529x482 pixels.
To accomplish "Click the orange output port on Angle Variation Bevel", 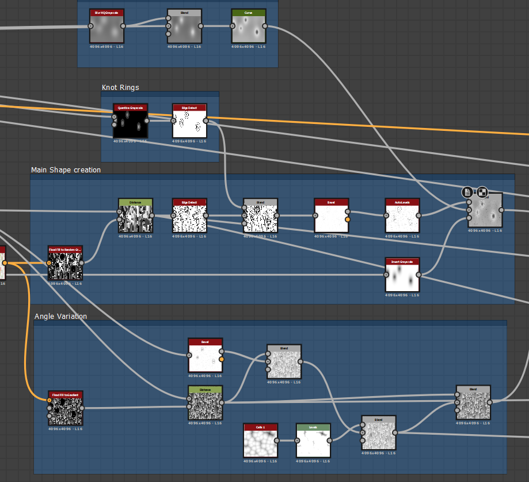I will click(x=221, y=359).
